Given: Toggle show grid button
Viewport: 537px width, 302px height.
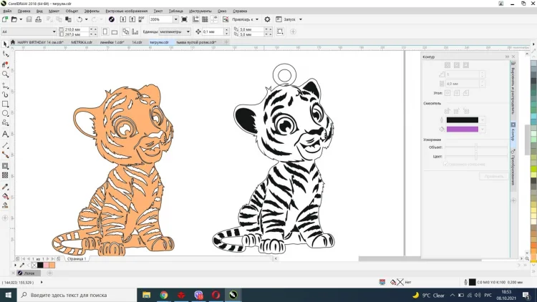Looking at the screenshot, I should (x=205, y=19).
